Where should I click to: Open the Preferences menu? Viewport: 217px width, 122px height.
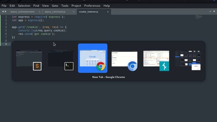point(92,6)
